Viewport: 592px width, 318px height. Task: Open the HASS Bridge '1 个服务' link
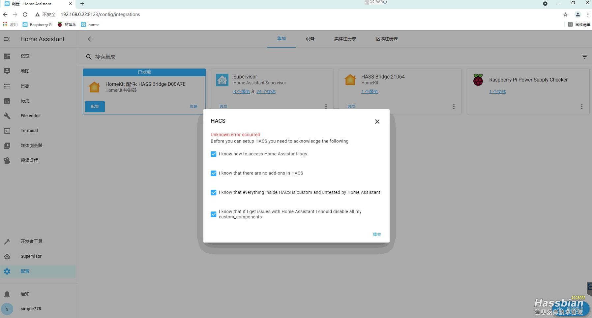coord(370,92)
